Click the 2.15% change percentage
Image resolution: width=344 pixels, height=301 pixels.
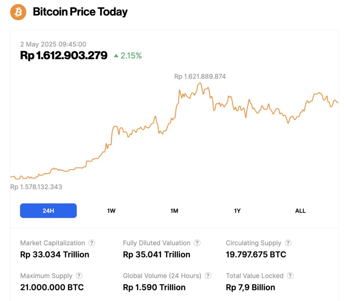pyautogui.click(x=130, y=55)
